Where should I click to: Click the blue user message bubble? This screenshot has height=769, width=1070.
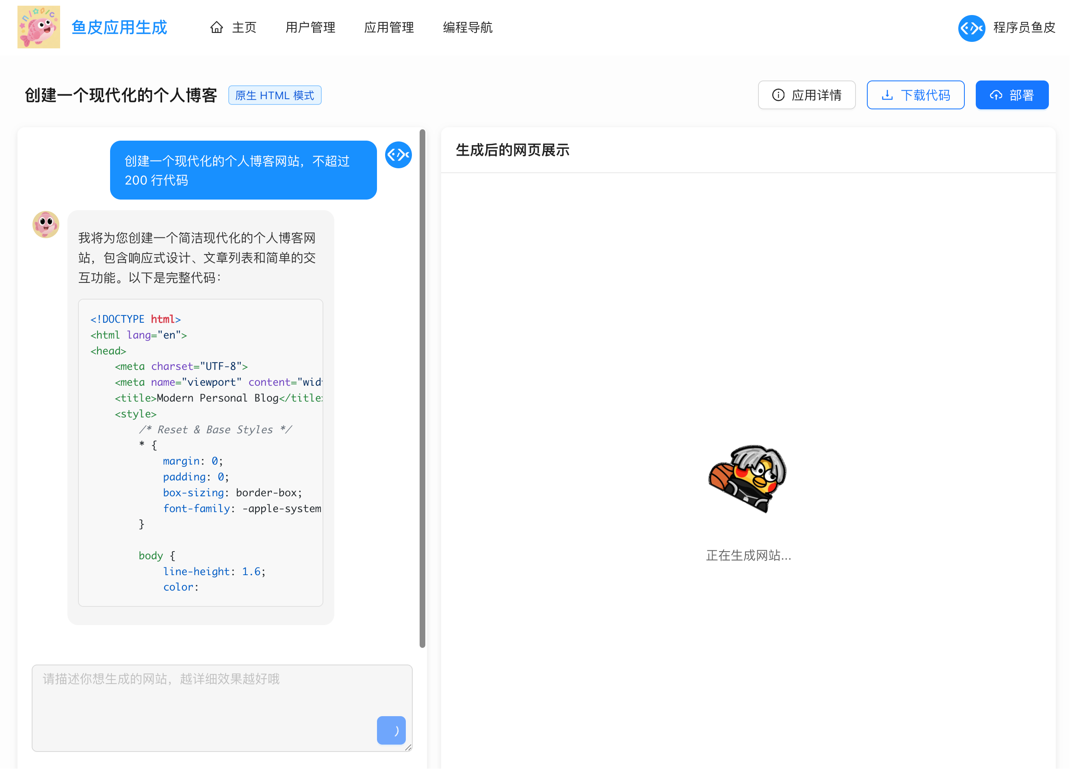pos(243,170)
